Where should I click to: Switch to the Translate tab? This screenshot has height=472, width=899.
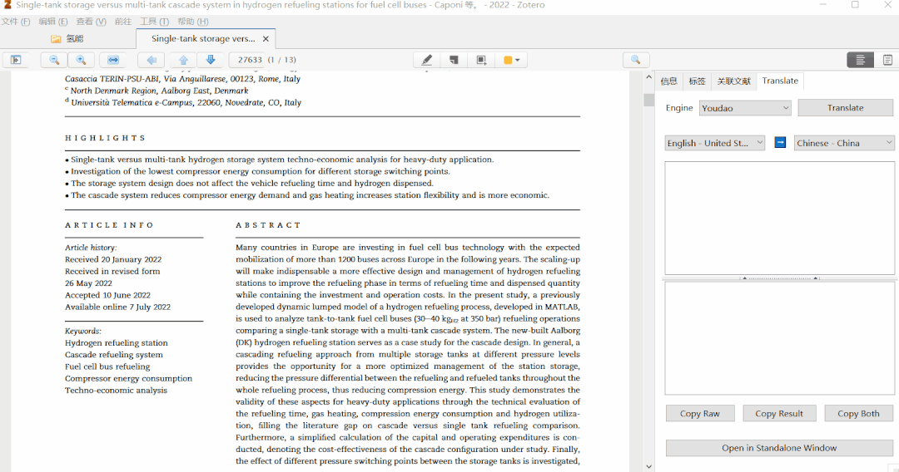tap(780, 81)
